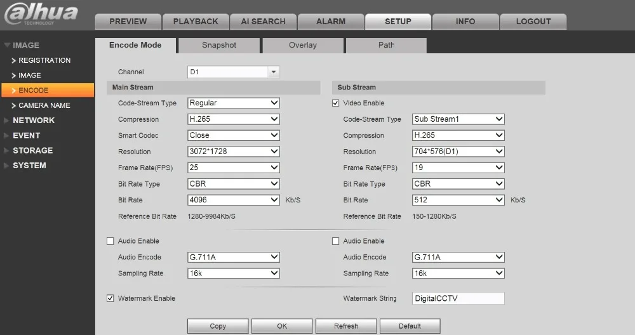Select ENCODE in the sidebar

click(48, 90)
